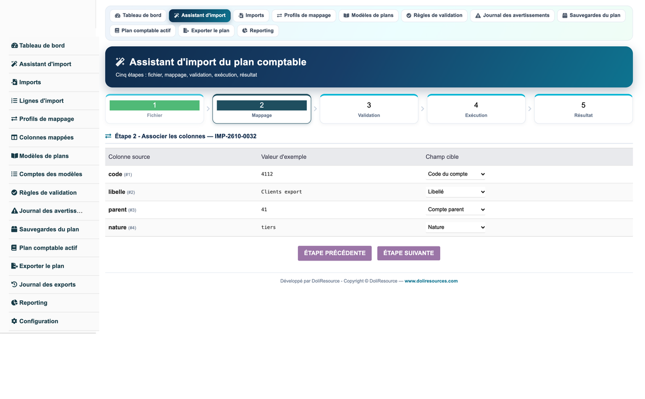Open the target field dropdown for nature column
The image size is (645, 399).
[x=456, y=227]
